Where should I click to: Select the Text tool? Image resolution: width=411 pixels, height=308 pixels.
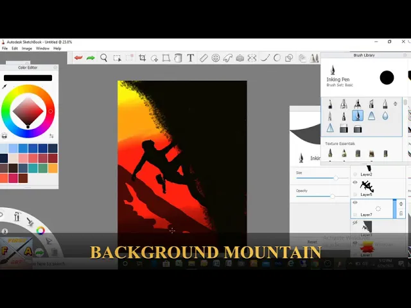coord(191,58)
